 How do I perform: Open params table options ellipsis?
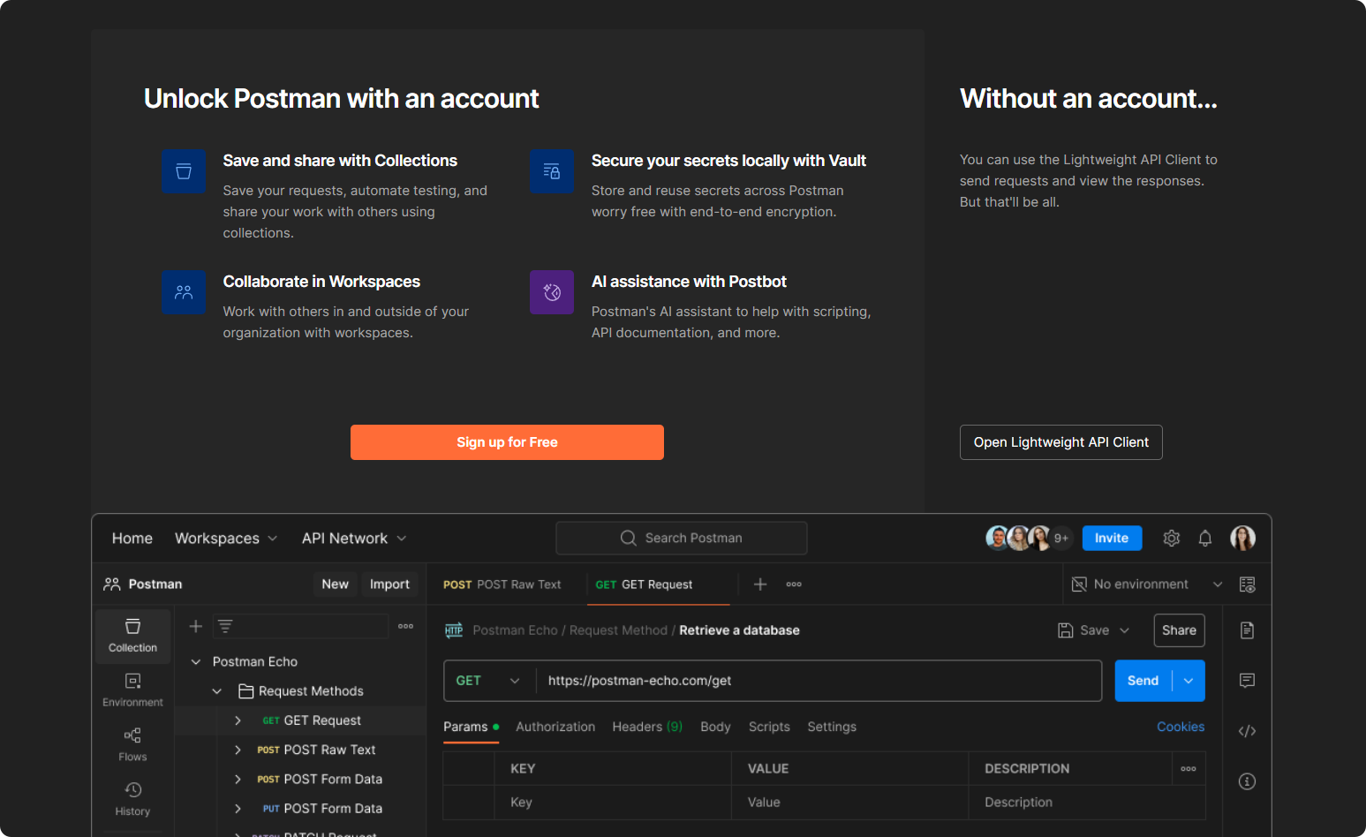click(x=1189, y=769)
